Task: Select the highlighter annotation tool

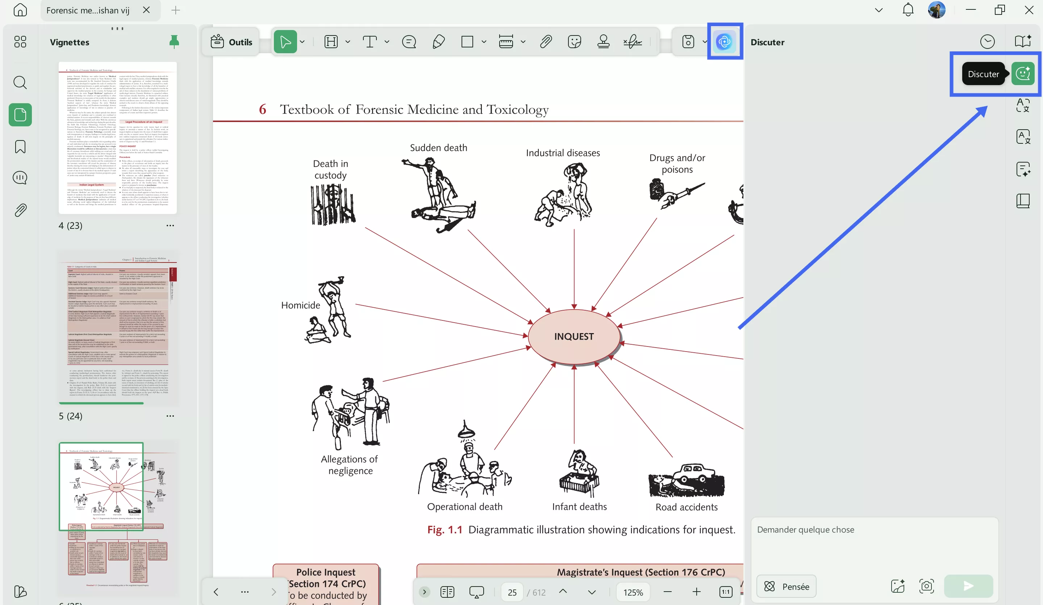Action: click(439, 42)
